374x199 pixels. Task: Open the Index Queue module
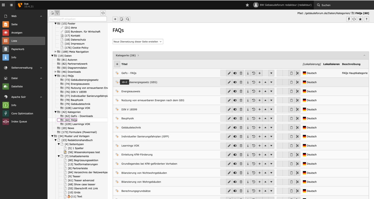(x=23, y=122)
